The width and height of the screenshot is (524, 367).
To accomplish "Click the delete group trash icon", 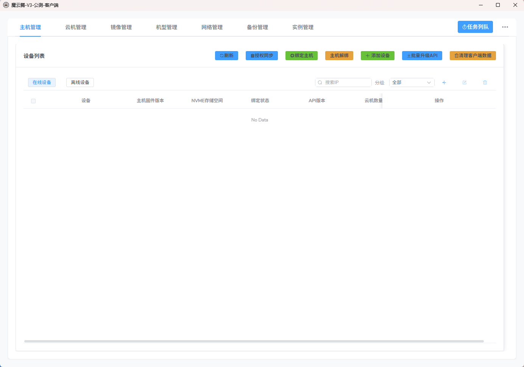I will (x=485, y=82).
